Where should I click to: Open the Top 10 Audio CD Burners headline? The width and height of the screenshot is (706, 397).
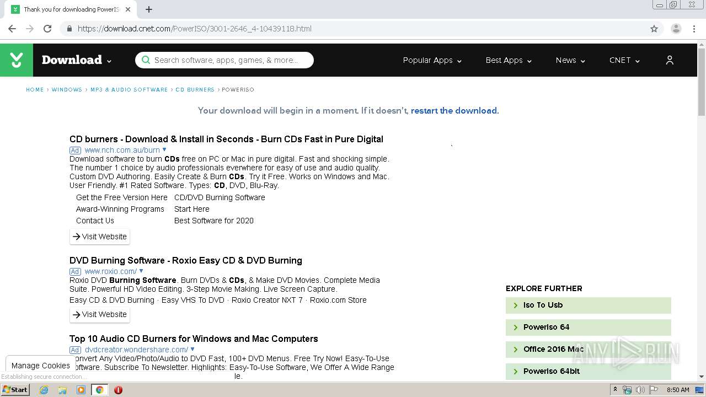[194, 339]
